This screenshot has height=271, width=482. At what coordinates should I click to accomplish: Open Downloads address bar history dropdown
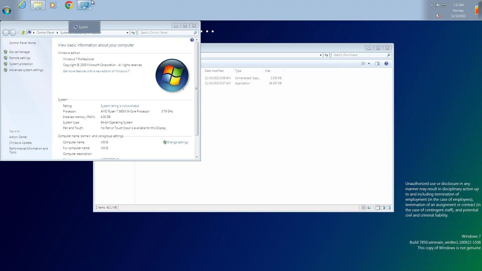tap(321, 55)
